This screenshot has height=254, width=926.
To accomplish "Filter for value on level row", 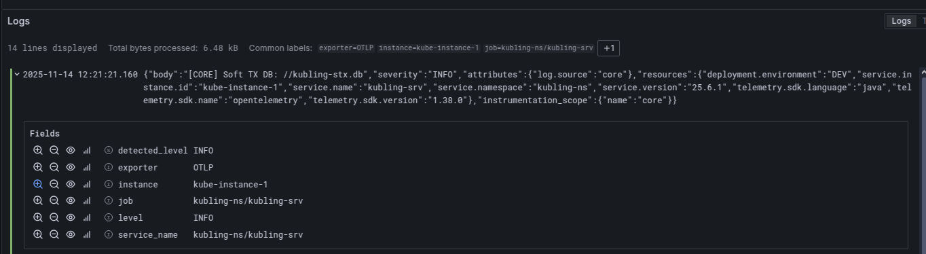I will [38, 217].
